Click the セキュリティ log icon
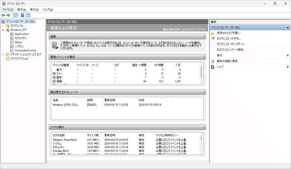This screenshot has width=291, height=169. (12, 38)
